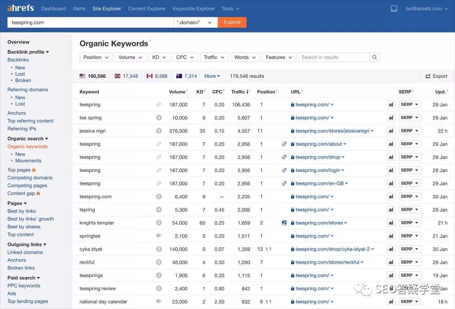Open history chart icon for springtee row

(x=391, y=236)
